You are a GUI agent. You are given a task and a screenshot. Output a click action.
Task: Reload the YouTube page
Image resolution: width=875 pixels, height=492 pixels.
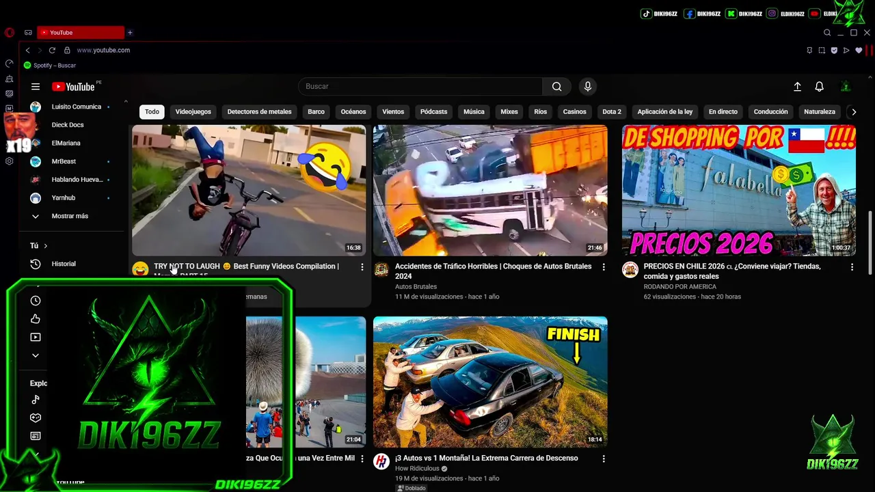tap(52, 50)
